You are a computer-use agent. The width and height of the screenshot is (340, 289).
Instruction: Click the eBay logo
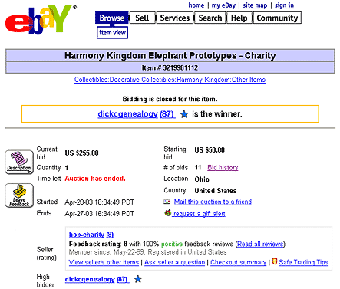click(x=41, y=20)
